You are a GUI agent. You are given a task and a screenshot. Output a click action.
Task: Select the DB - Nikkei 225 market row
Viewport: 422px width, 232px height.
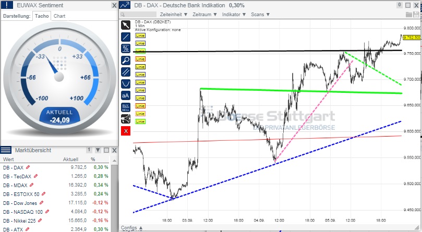pos(55,221)
